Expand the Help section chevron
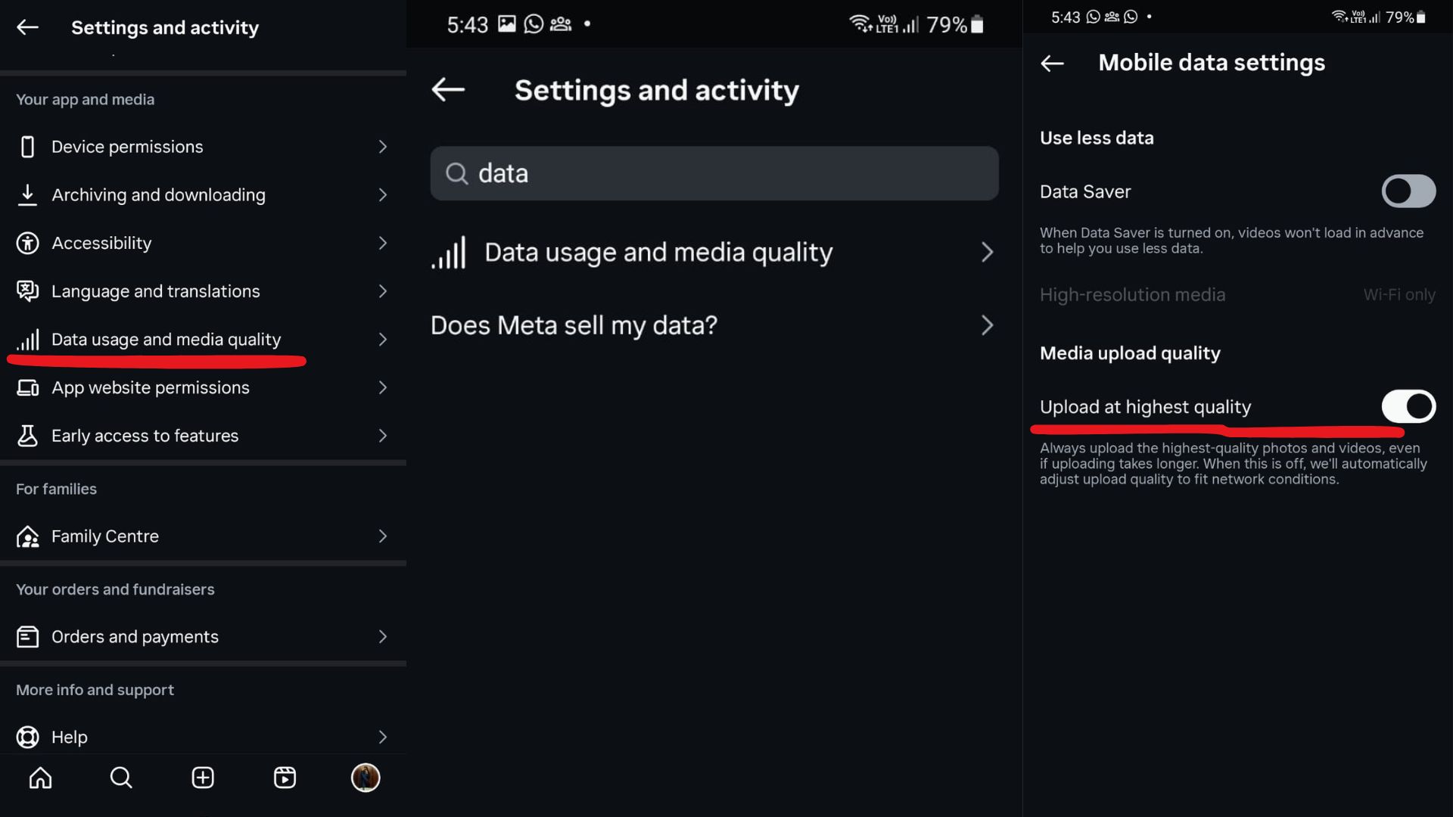Viewport: 1453px width, 817px height. tap(383, 737)
